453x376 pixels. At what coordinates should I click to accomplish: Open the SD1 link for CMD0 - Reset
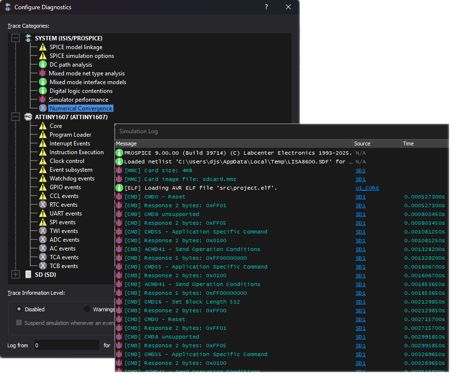[x=360, y=197]
